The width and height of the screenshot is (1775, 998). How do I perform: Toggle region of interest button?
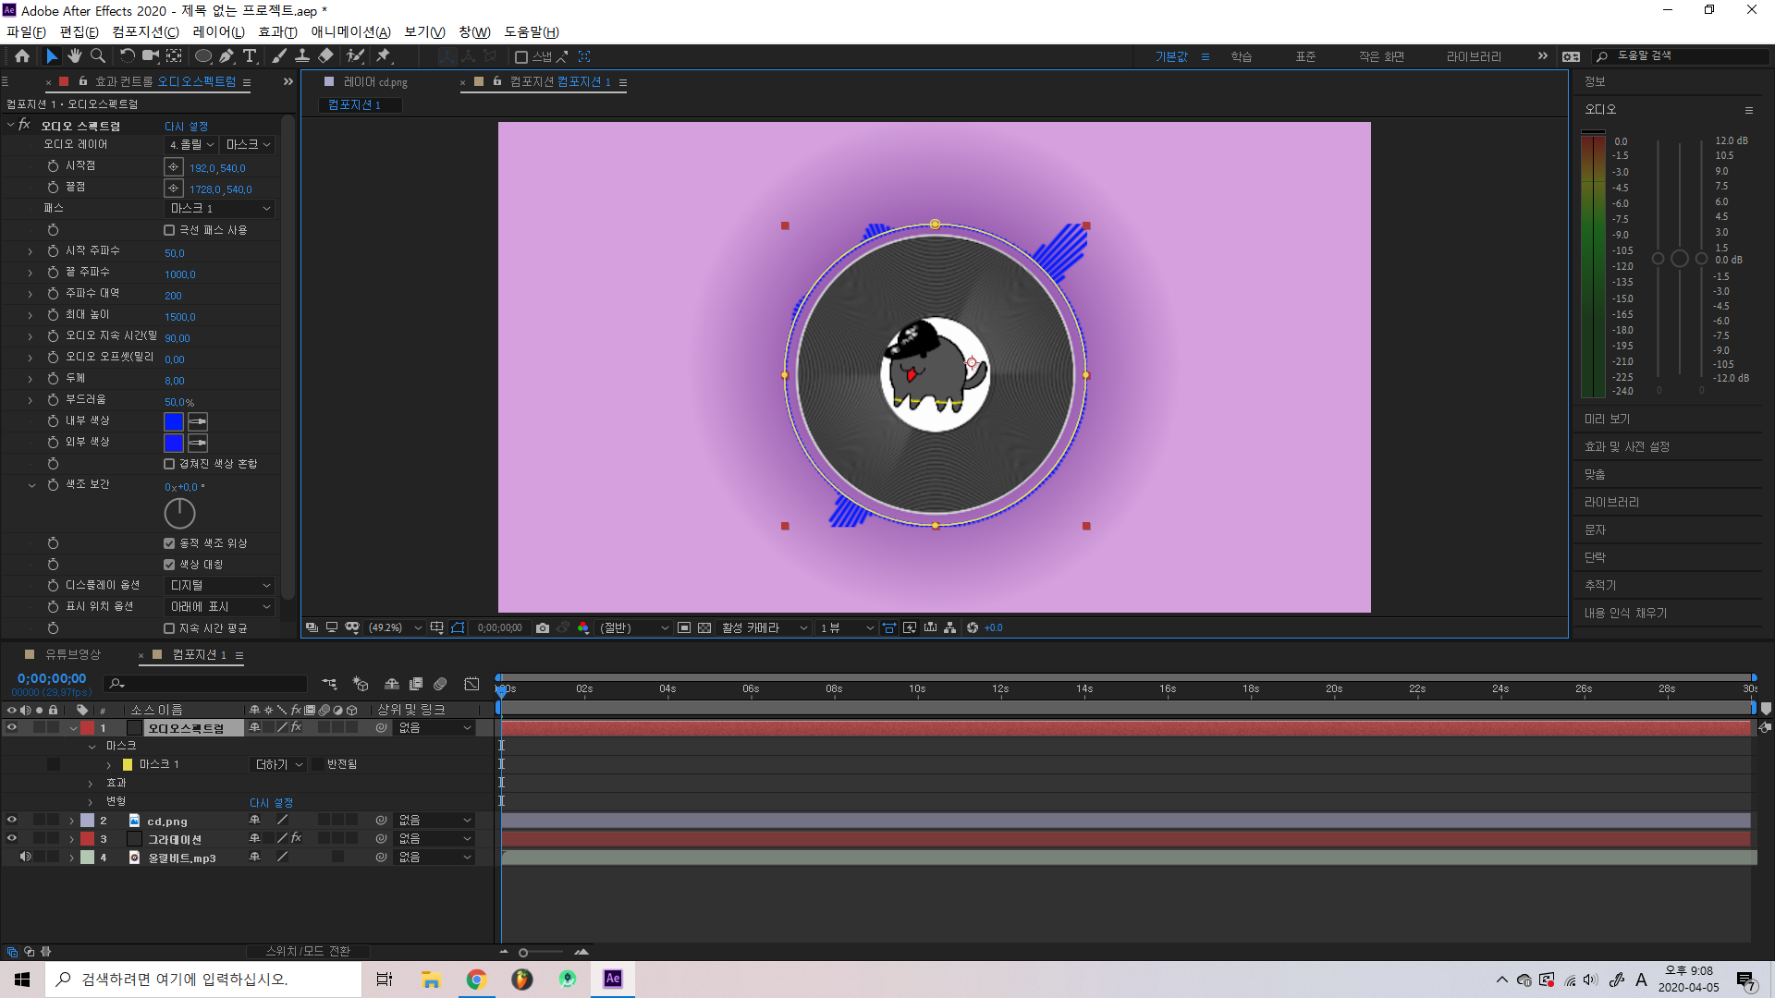(x=684, y=628)
